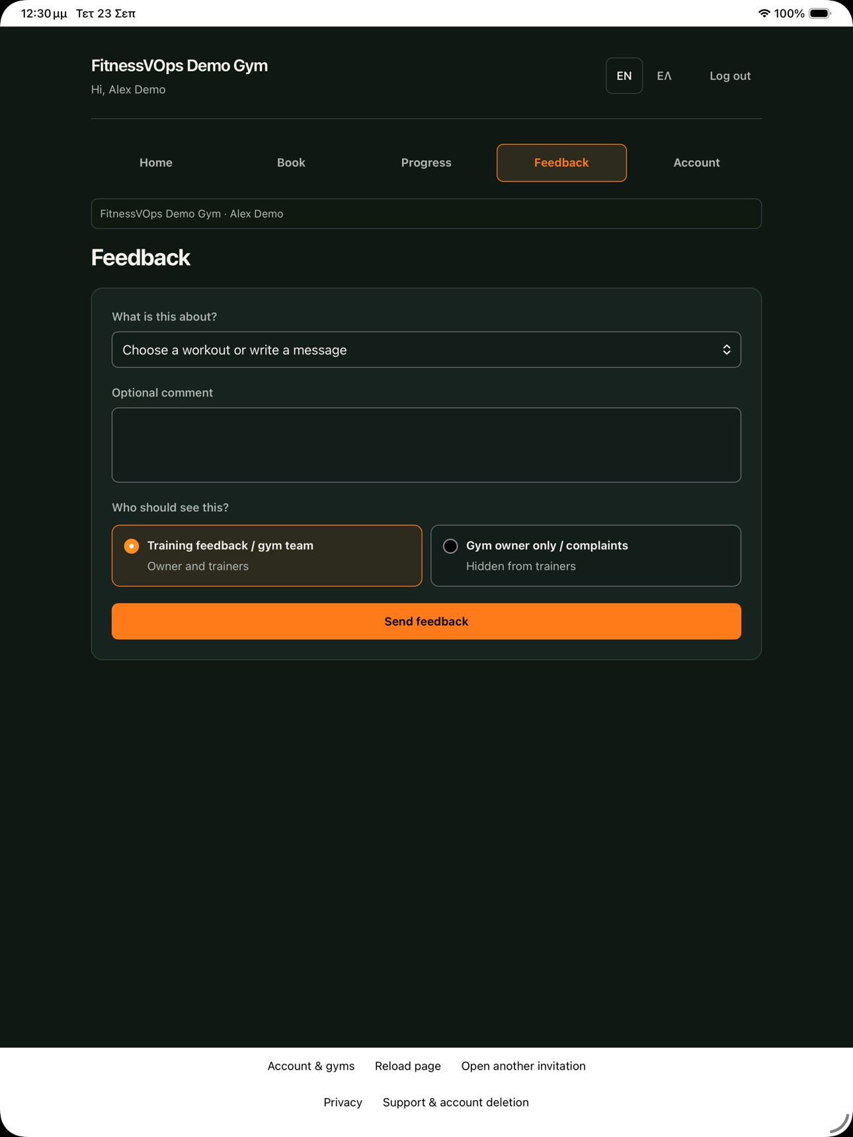Viewport: 853px width, 1137px height.
Task: Select the Feedback tab
Action: click(x=561, y=163)
